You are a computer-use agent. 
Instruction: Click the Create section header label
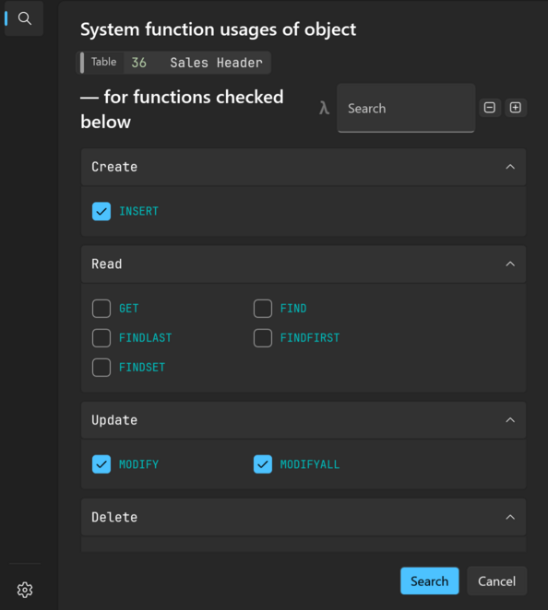pos(114,167)
